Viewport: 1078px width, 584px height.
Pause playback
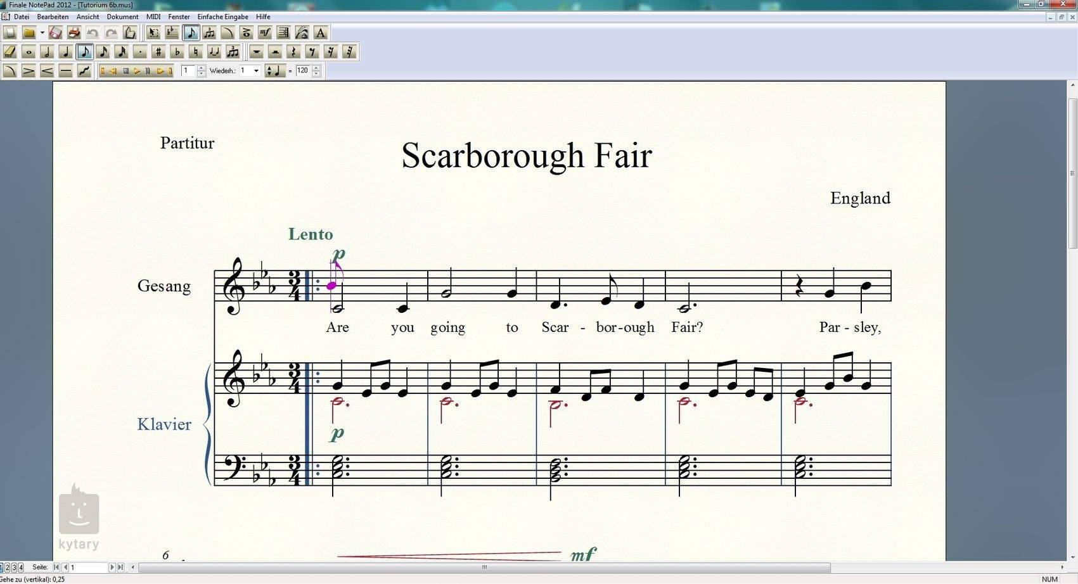pyautogui.click(x=148, y=71)
